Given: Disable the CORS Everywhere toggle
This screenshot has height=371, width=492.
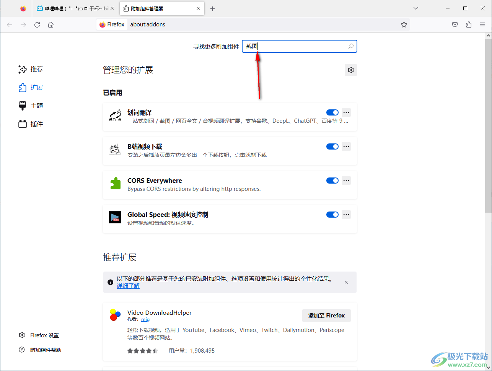Looking at the screenshot, I should [x=332, y=181].
